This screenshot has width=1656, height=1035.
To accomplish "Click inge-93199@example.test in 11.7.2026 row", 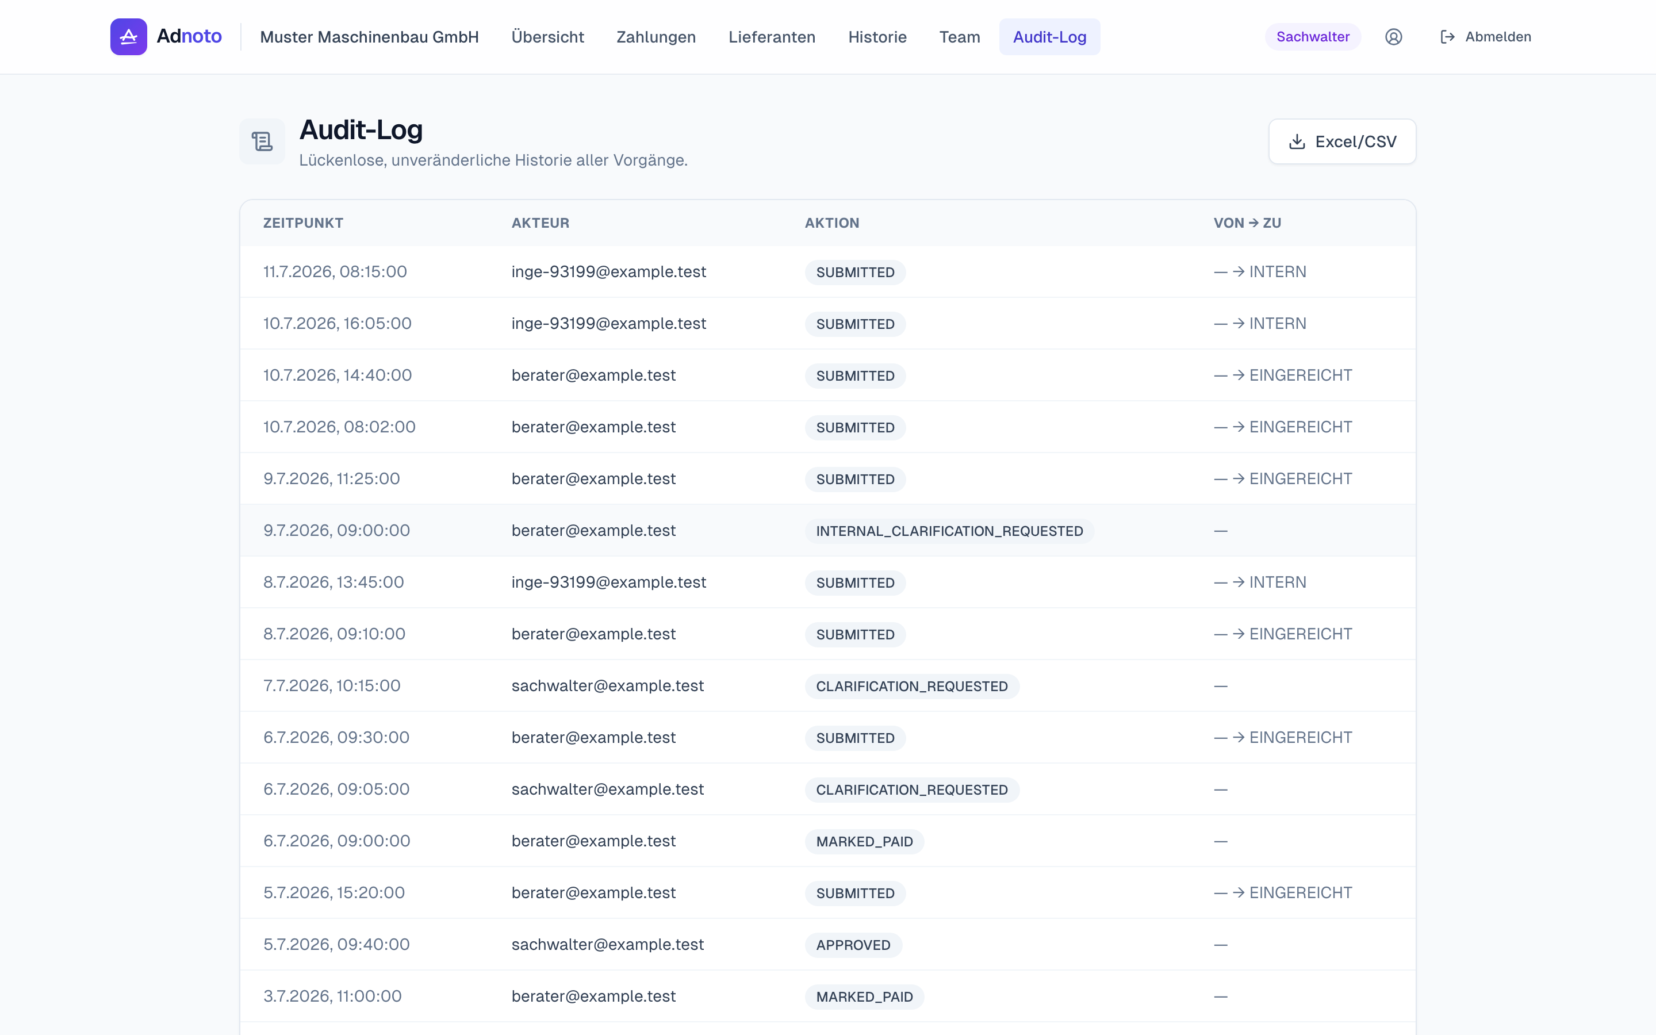I will click(x=609, y=272).
